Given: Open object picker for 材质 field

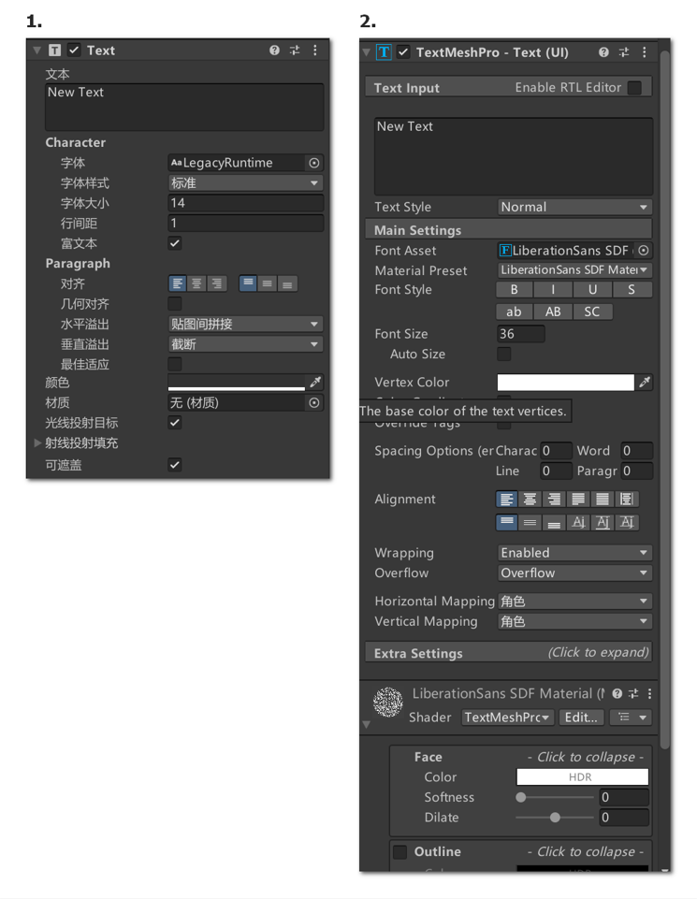Looking at the screenshot, I should [314, 403].
